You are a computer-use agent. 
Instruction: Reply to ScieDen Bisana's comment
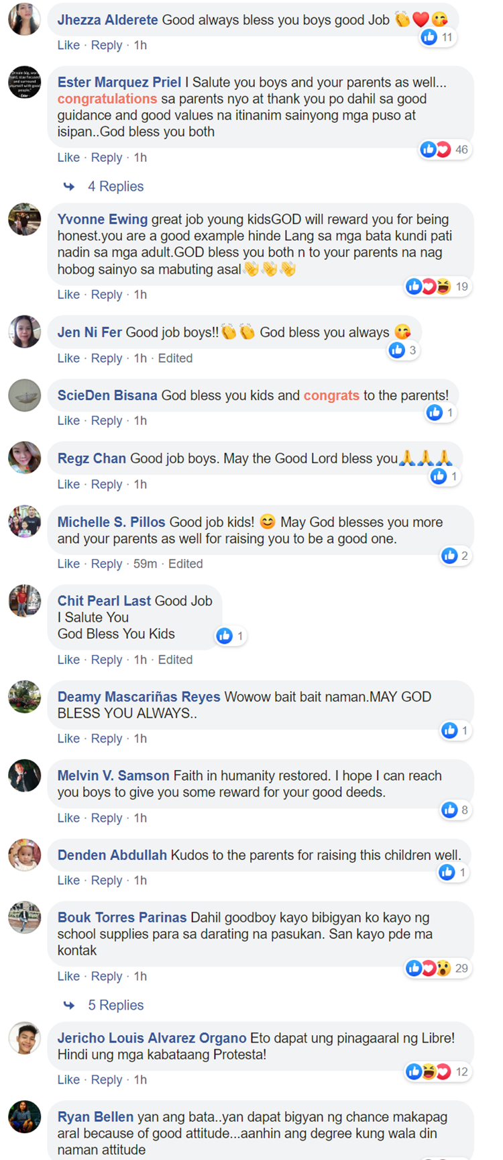[x=107, y=421]
